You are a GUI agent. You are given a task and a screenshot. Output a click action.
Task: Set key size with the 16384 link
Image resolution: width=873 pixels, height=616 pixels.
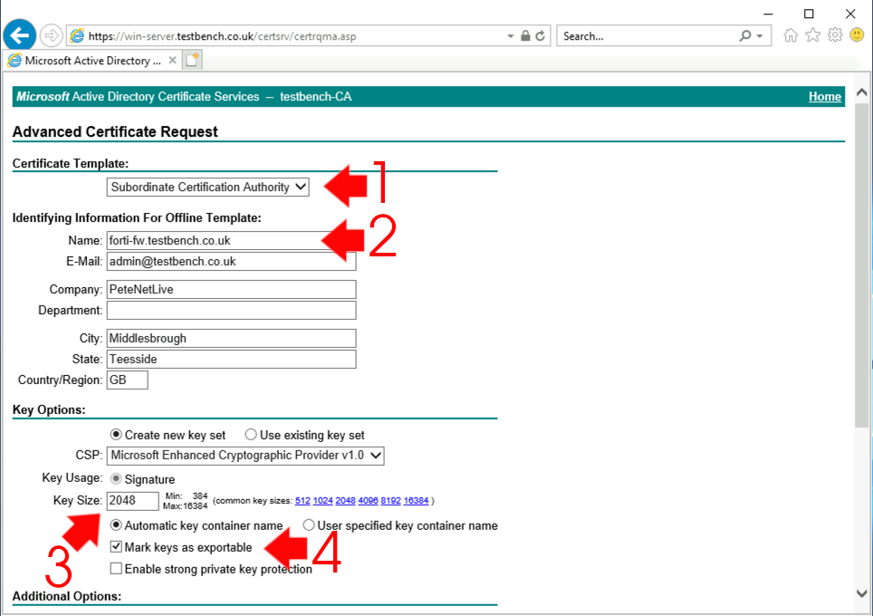[416, 501]
